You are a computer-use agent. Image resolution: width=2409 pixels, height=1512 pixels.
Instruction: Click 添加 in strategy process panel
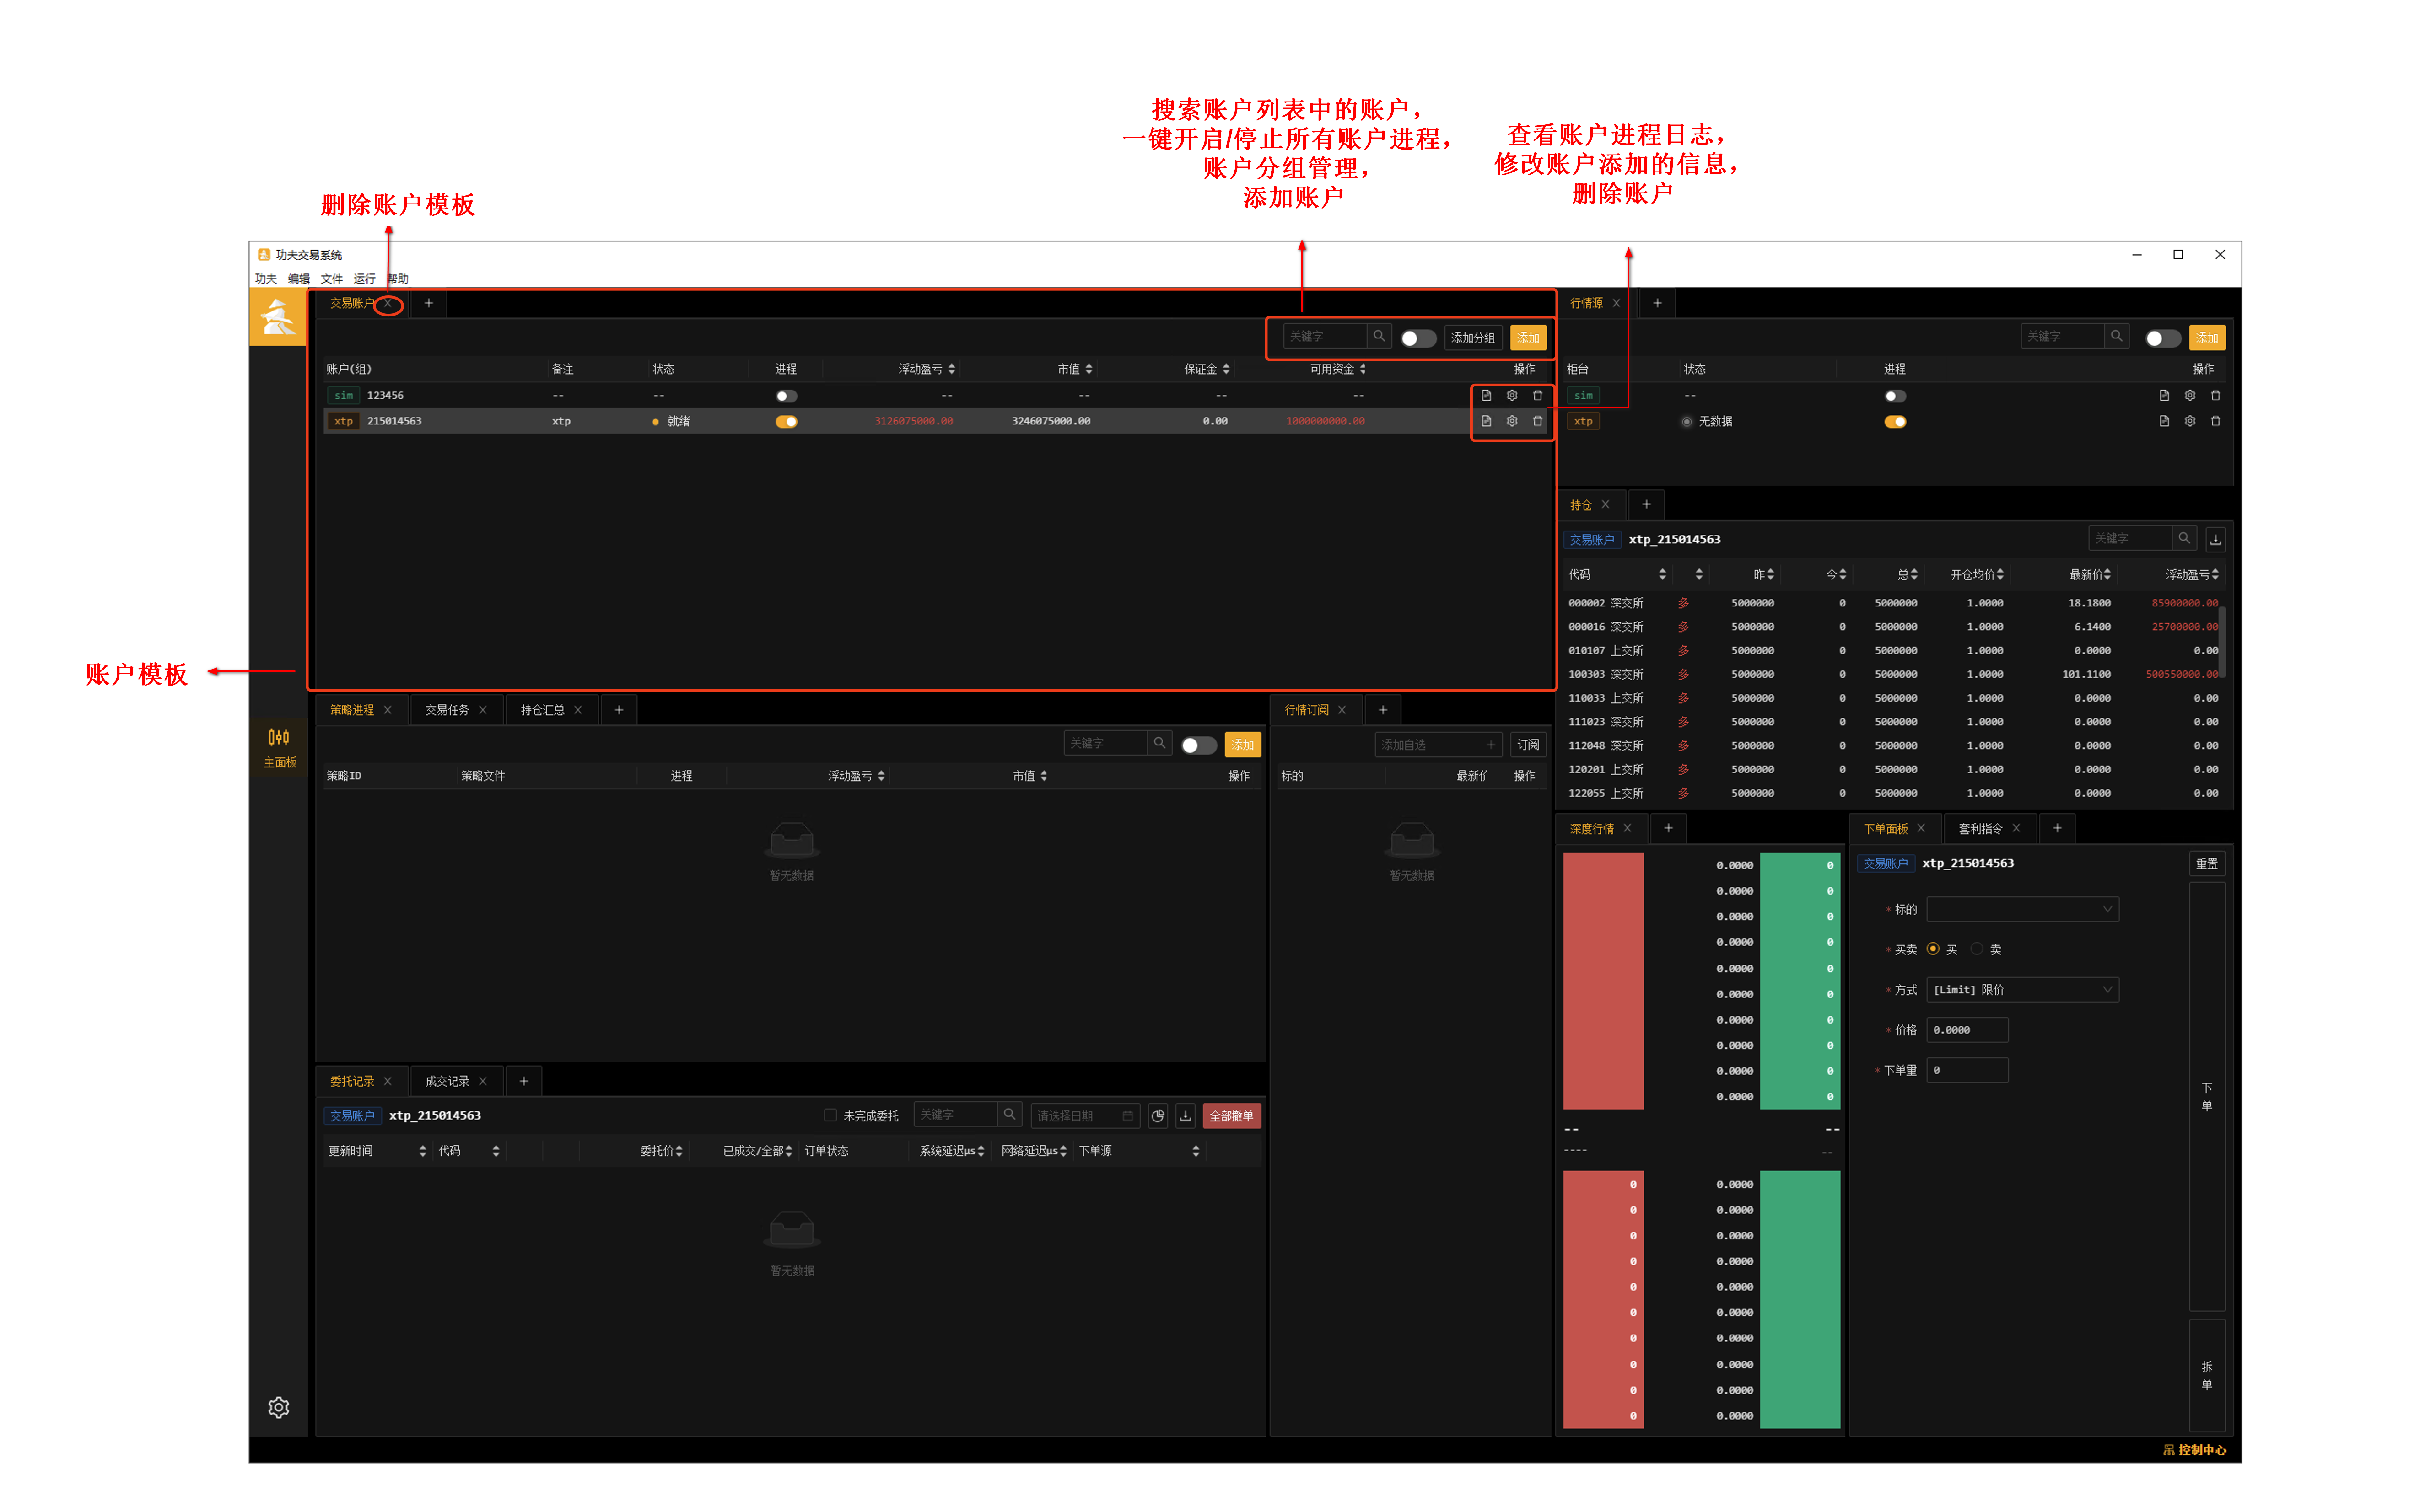(x=1244, y=746)
